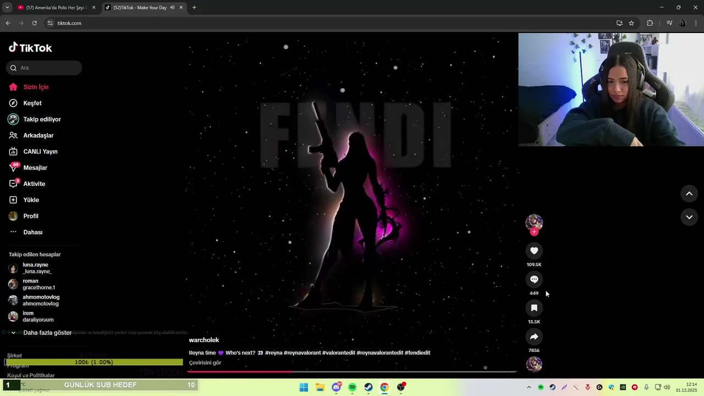Go to Keşfet page
The height and width of the screenshot is (396, 704).
click(32, 103)
